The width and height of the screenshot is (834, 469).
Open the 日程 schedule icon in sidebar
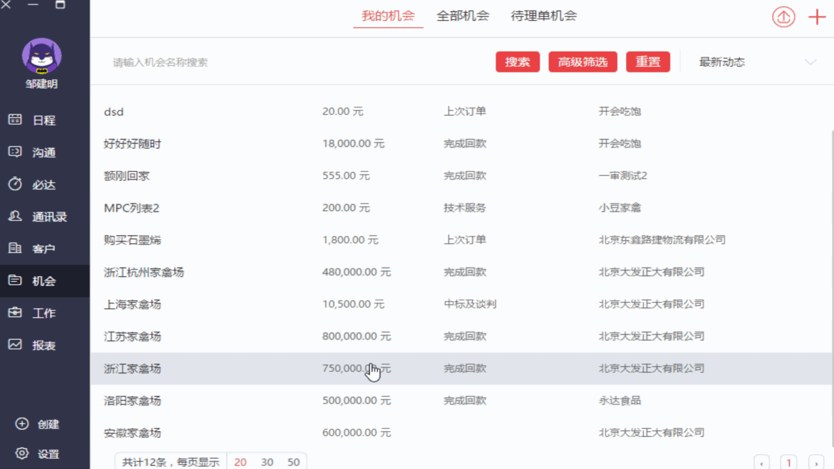pyautogui.click(x=15, y=120)
